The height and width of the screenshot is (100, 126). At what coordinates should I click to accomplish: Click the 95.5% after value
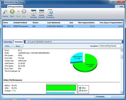(x=14, y=88)
